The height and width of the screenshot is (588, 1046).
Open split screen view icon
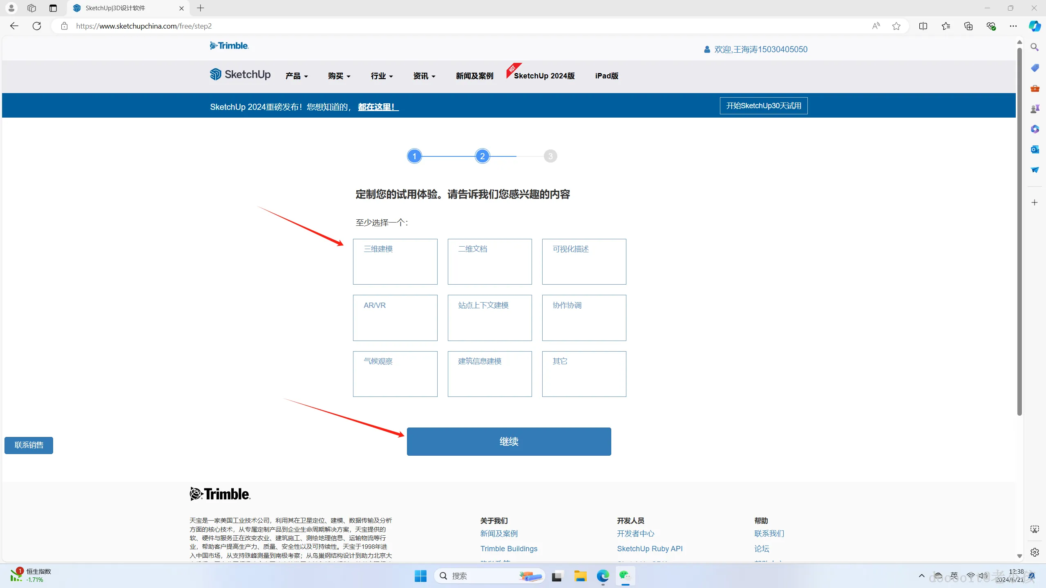pos(923,26)
